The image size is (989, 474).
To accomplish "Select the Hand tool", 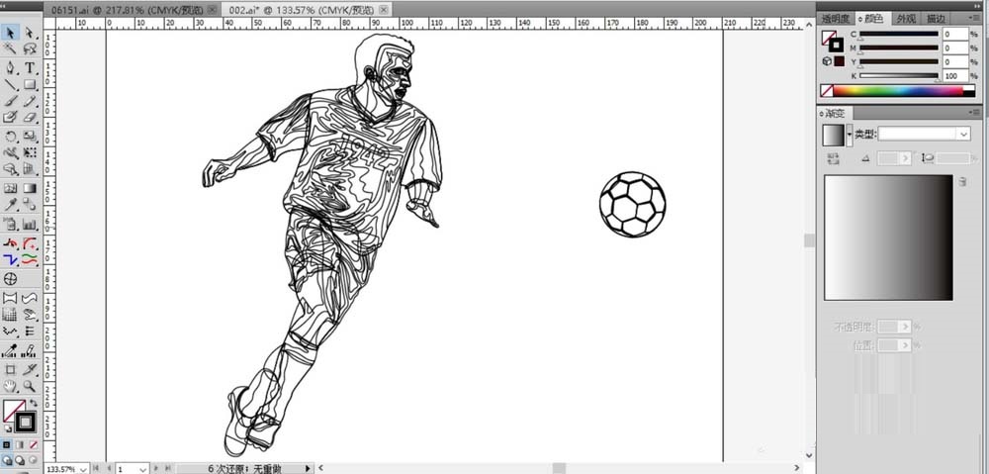I will (x=10, y=386).
